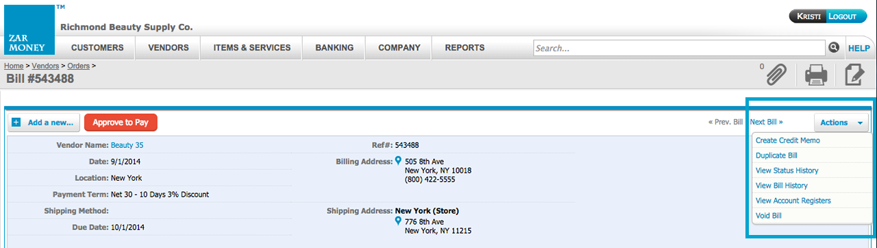Click the printer icon
The image size is (877, 248).
click(x=815, y=74)
